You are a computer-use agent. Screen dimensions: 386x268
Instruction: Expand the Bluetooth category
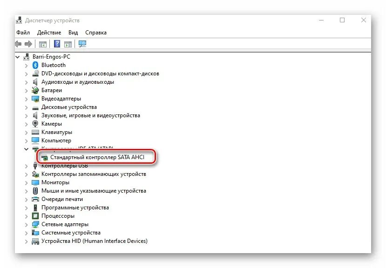pyautogui.click(x=27, y=66)
